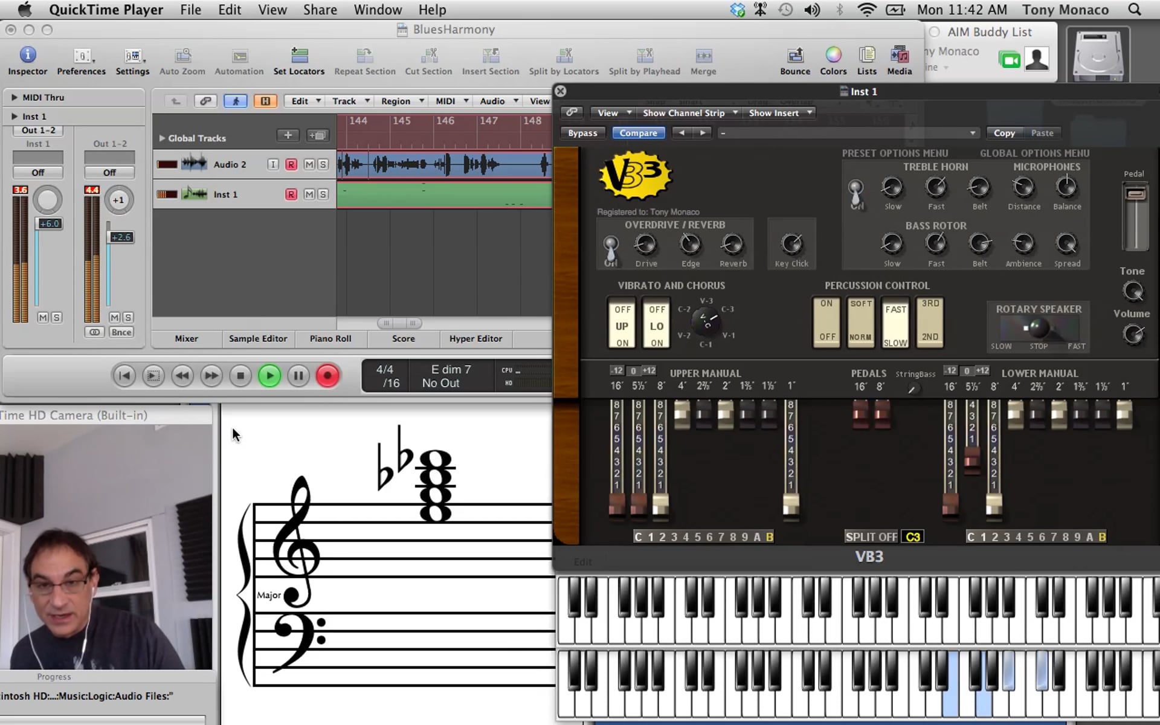
Task: Expand the Global Tracks disclosure triangle
Action: (x=162, y=138)
